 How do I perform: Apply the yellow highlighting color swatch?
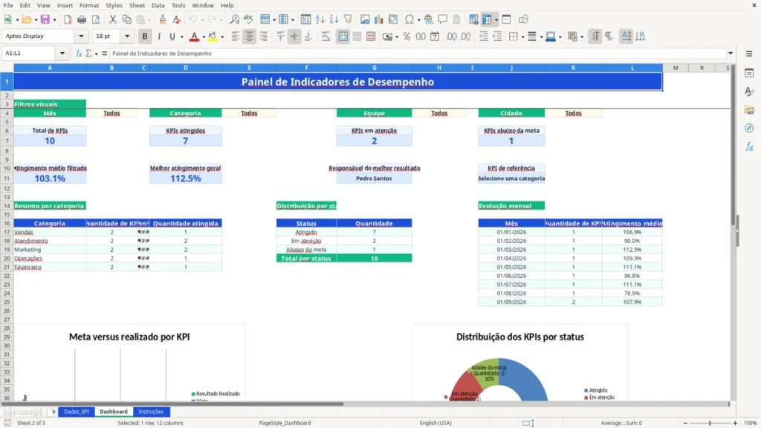(x=213, y=36)
